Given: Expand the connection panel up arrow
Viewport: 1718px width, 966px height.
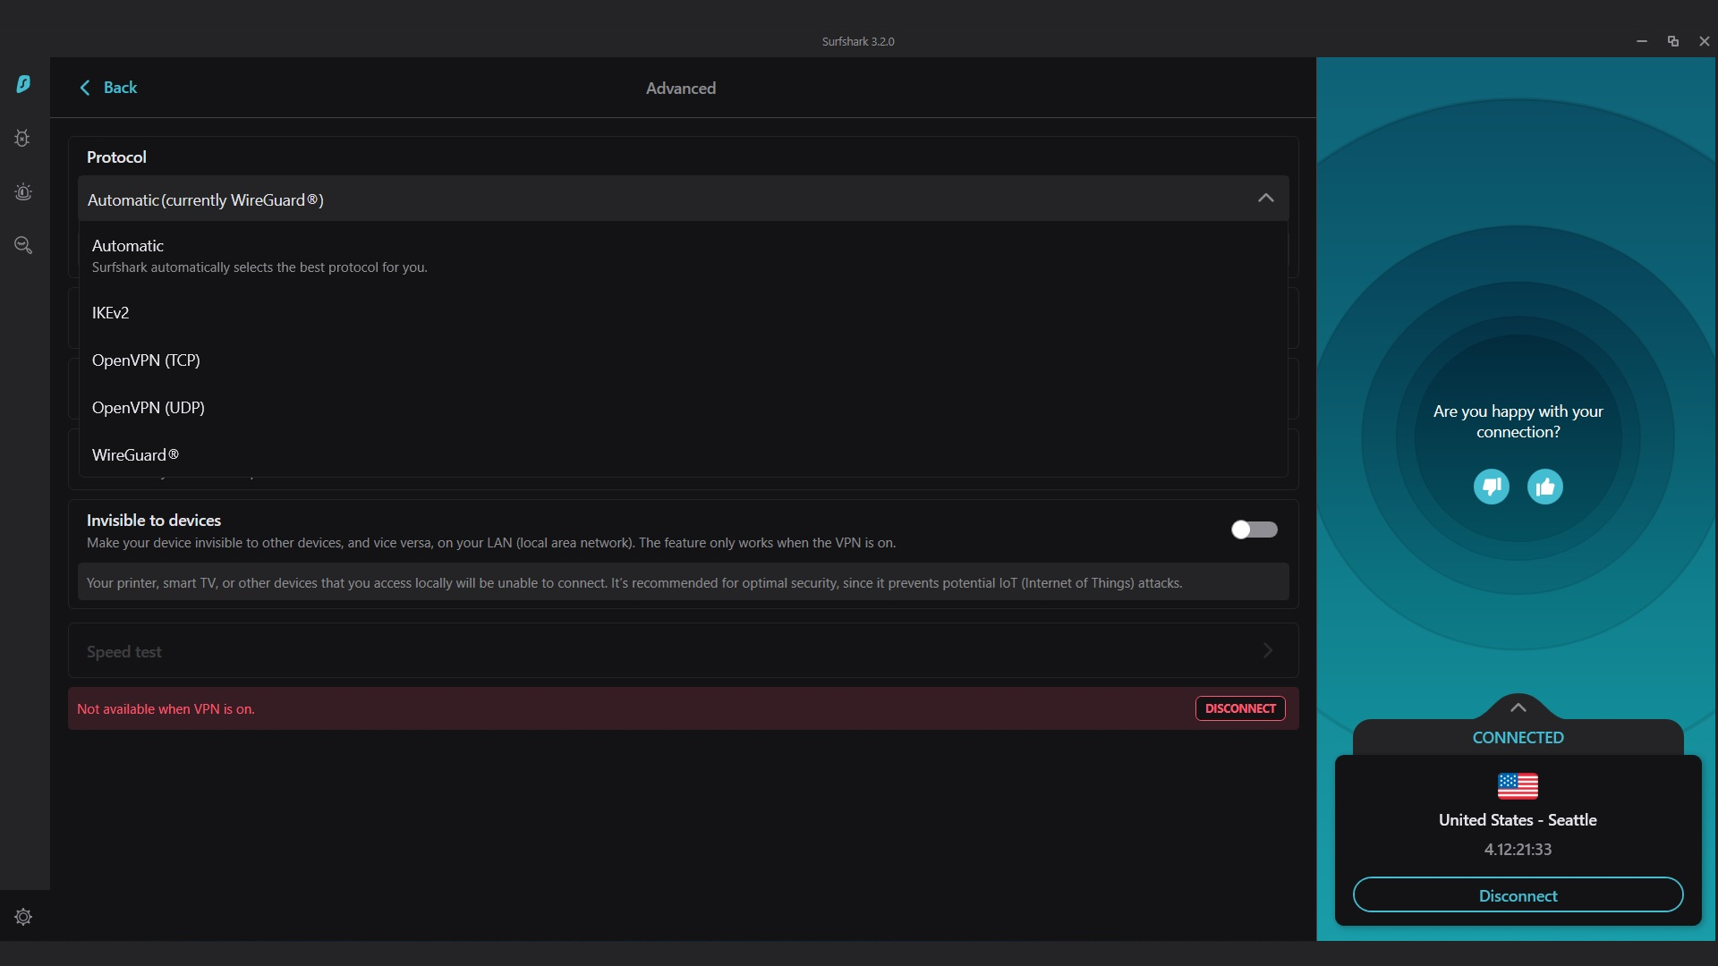Looking at the screenshot, I should pyautogui.click(x=1518, y=708).
